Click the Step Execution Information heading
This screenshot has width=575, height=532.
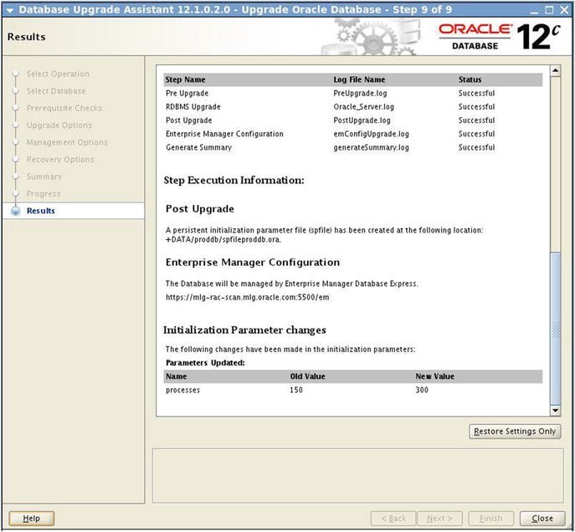[234, 181]
